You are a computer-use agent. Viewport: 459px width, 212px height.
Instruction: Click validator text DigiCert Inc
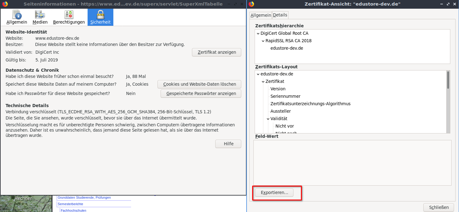coord(47,52)
